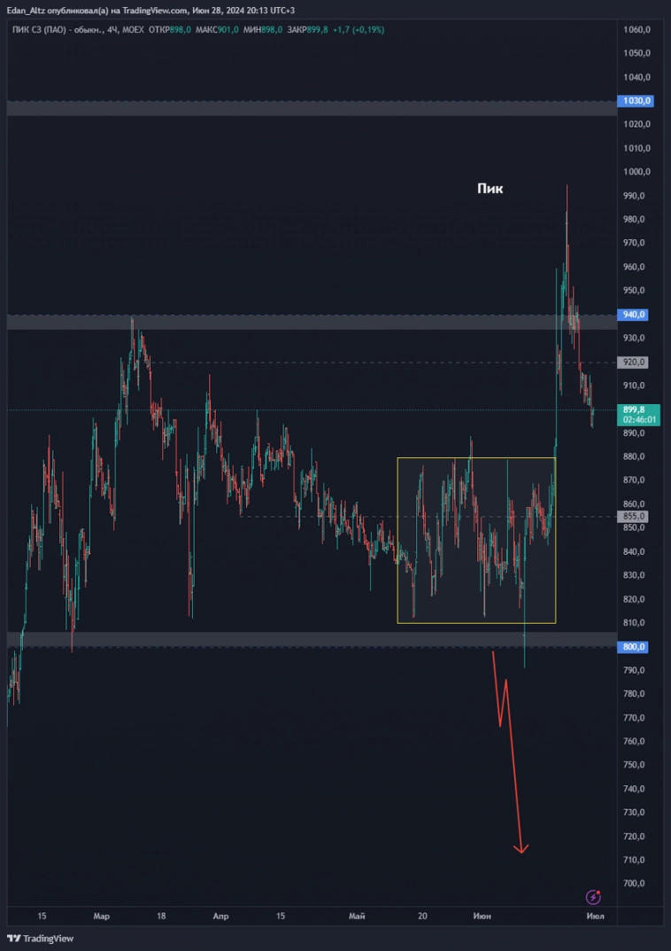Screen dimensions: 671x951
Task: Click the 18 date axis label
Action: (160, 916)
